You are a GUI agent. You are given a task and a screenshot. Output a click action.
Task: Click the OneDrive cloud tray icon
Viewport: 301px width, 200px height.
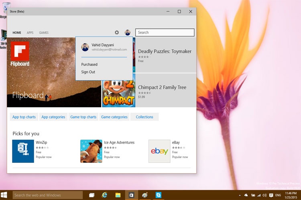(x=246, y=195)
